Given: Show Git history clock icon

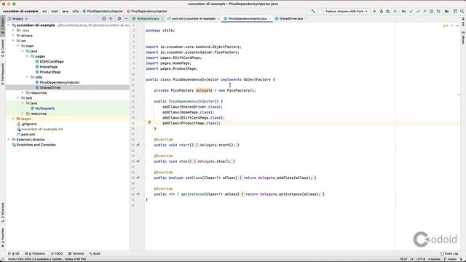Looking at the screenshot, I should (x=431, y=12).
